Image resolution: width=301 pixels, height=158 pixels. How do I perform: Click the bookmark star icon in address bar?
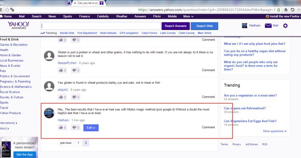pos(7,10)
